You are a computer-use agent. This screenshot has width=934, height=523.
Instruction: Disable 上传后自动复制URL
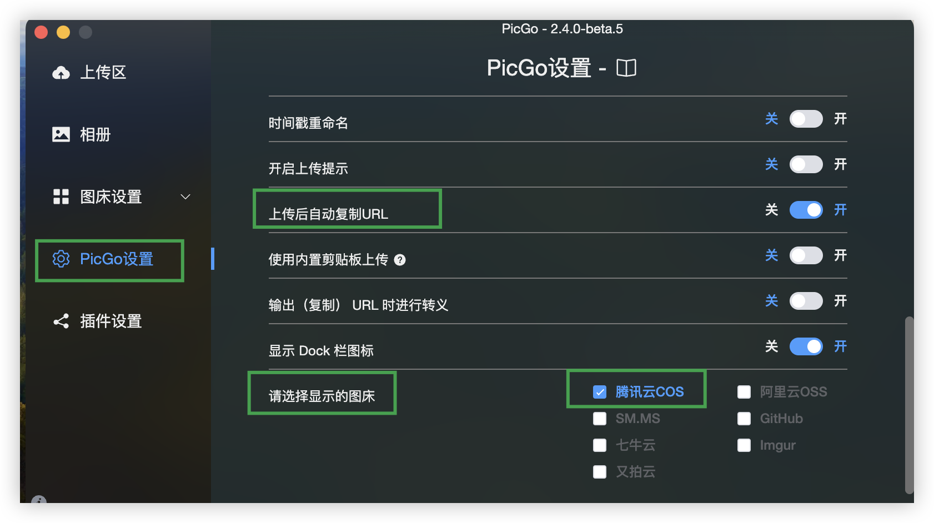click(x=806, y=210)
